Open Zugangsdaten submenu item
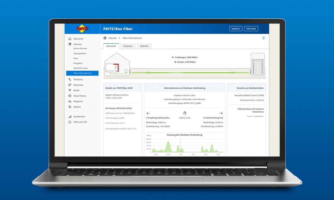Screen dimensions: 334x200 point(80,53)
